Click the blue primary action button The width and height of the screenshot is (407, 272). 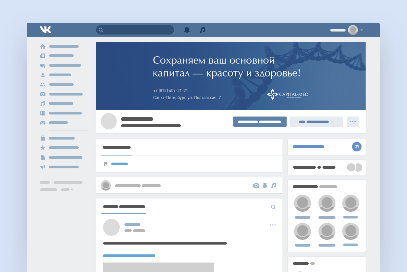pos(260,122)
